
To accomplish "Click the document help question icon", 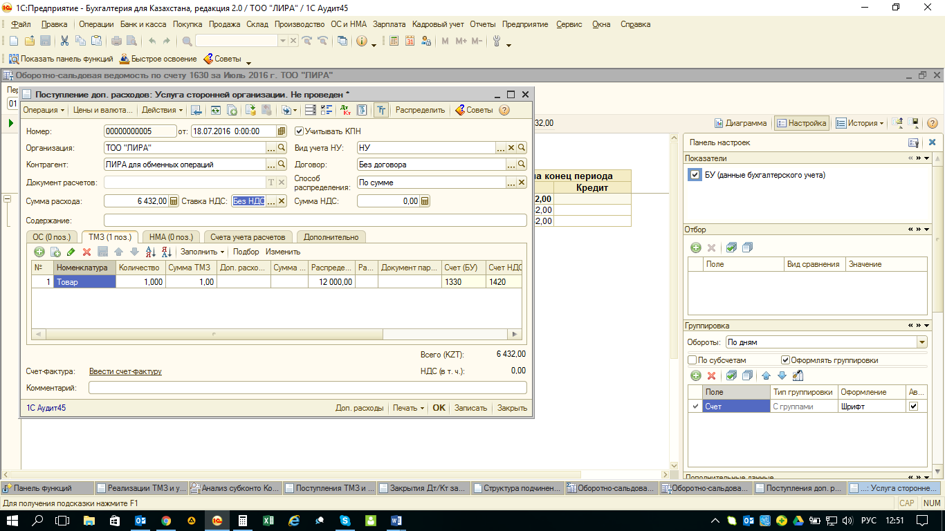I will (504, 110).
